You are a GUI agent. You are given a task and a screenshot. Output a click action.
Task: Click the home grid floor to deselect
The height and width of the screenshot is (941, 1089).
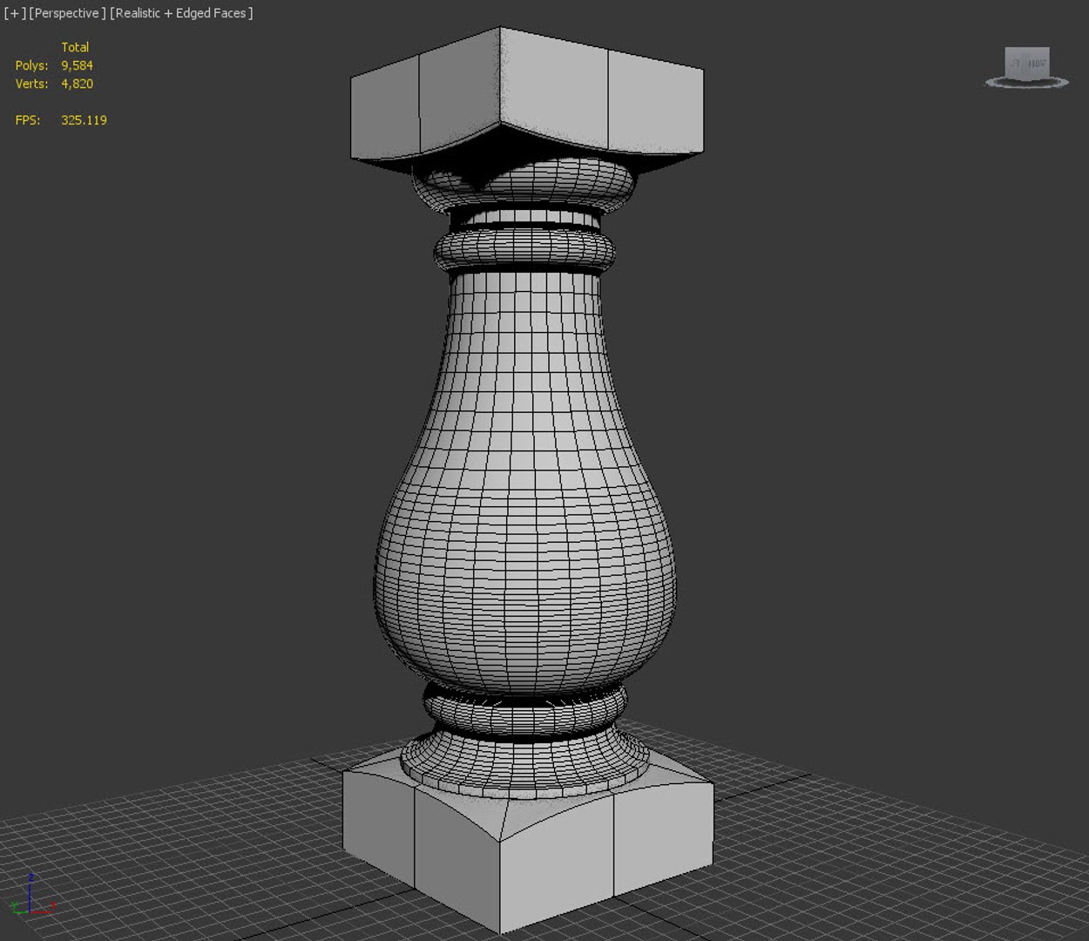[x=871, y=854]
